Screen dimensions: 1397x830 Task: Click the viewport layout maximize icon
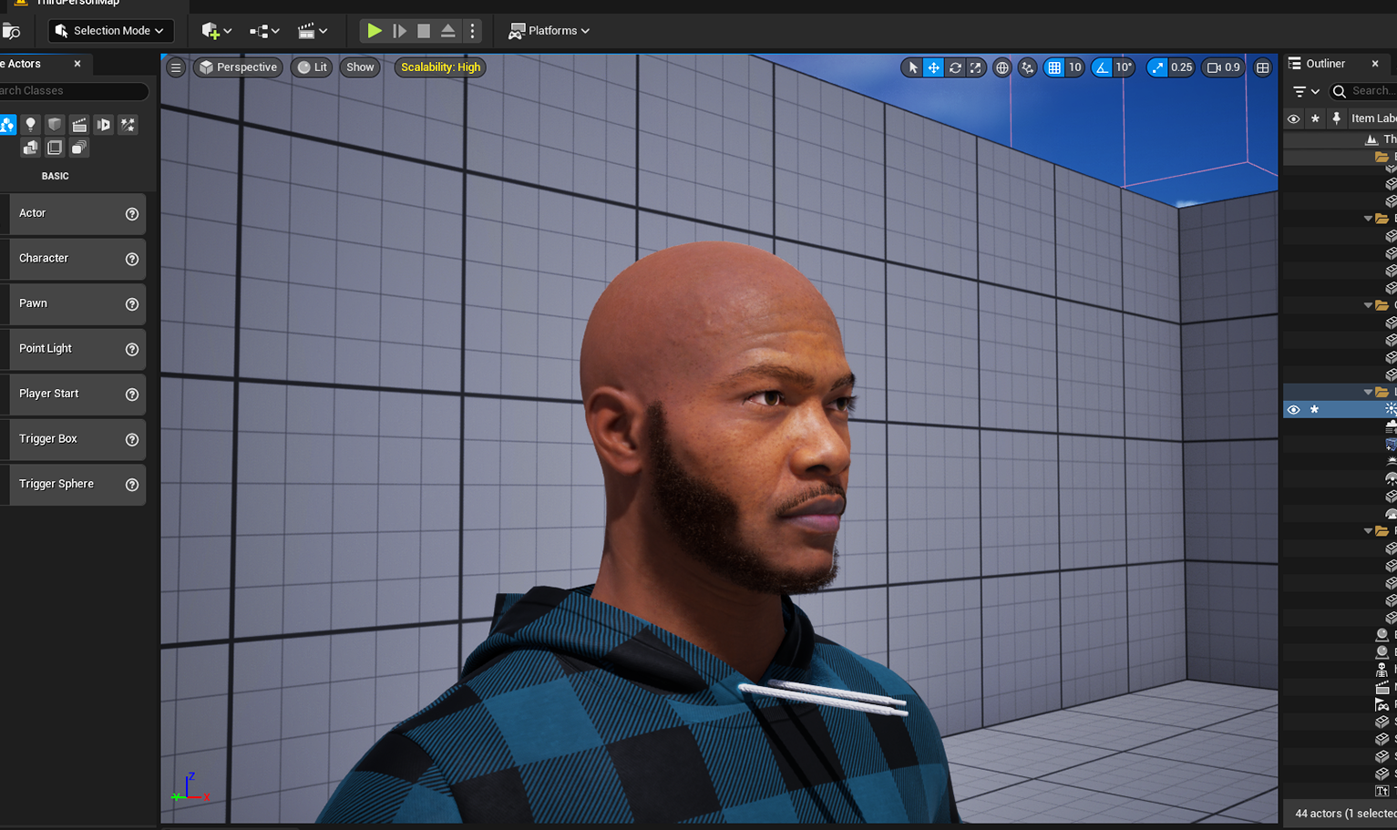(x=1263, y=67)
